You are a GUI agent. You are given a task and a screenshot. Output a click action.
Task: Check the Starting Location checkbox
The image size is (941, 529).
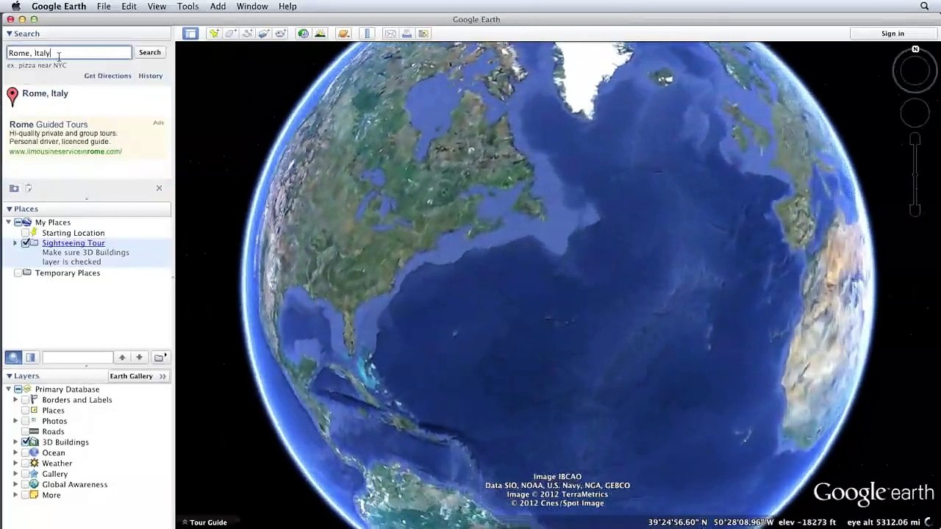point(26,233)
